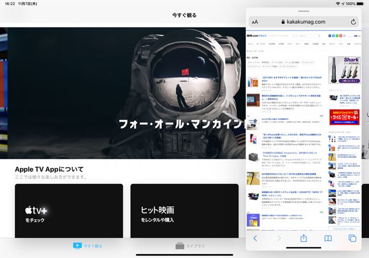Screen dimensions: 369x258
Task: Click the site keyword search field
Action: point(307,36)
